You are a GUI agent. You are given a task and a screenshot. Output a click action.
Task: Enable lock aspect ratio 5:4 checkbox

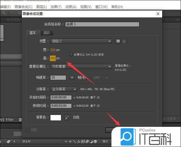[71, 55]
